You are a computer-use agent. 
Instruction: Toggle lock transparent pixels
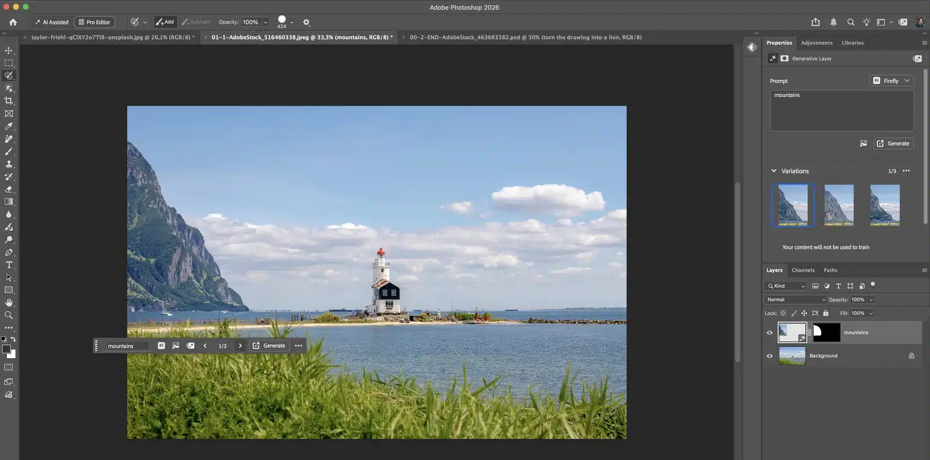(783, 313)
